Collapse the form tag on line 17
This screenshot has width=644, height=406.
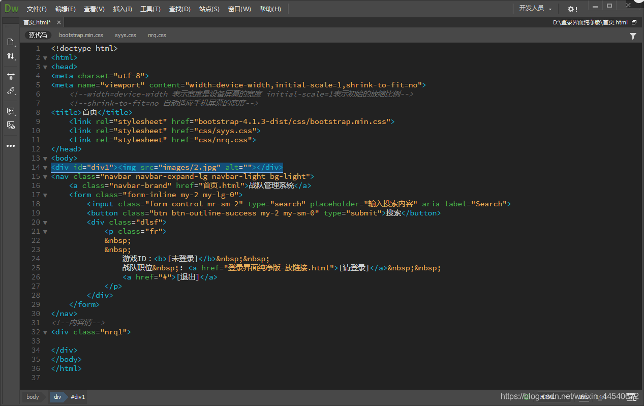pos(45,195)
